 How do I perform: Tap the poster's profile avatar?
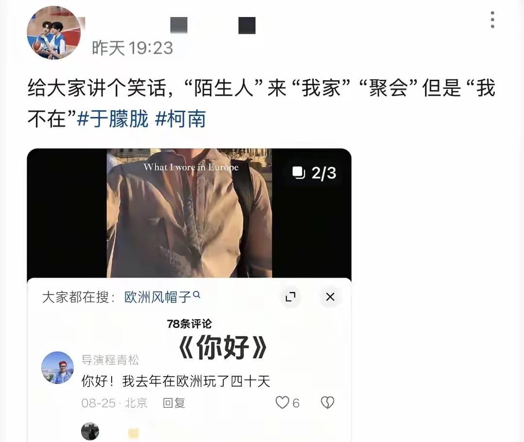pyautogui.click(x=54, y=33)
